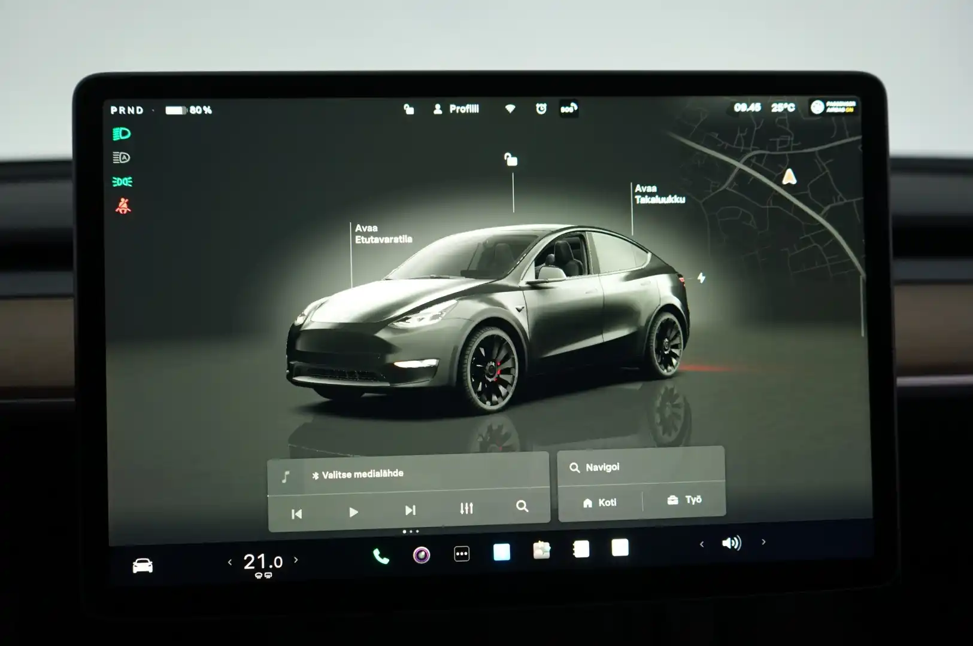Raise volume with the right chevron
The image size is (973, 646).
(763, 541)
